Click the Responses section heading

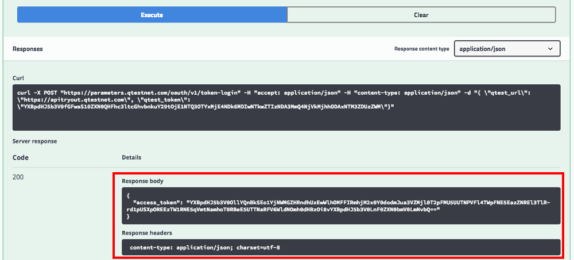(x=28, y=49)
